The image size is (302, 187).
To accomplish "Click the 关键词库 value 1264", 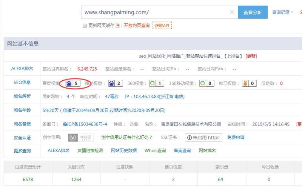I will coord(76,179).
